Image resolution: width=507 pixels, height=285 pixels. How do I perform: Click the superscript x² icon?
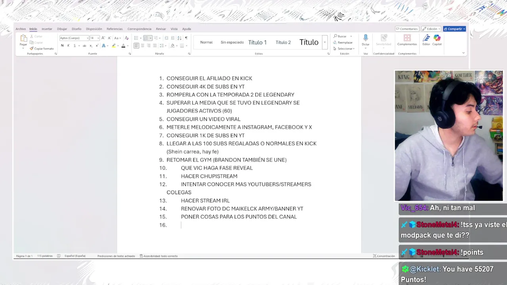(97, 46)
